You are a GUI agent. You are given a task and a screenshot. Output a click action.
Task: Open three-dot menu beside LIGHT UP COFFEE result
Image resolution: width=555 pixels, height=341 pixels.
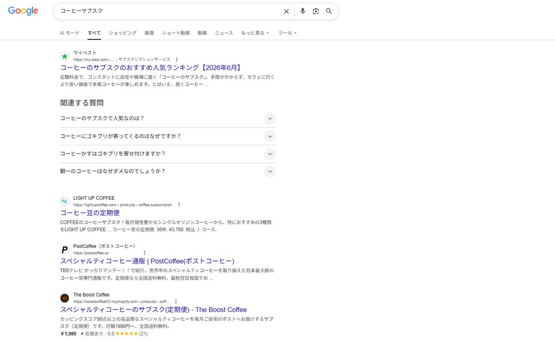click(x=179, y=205)
